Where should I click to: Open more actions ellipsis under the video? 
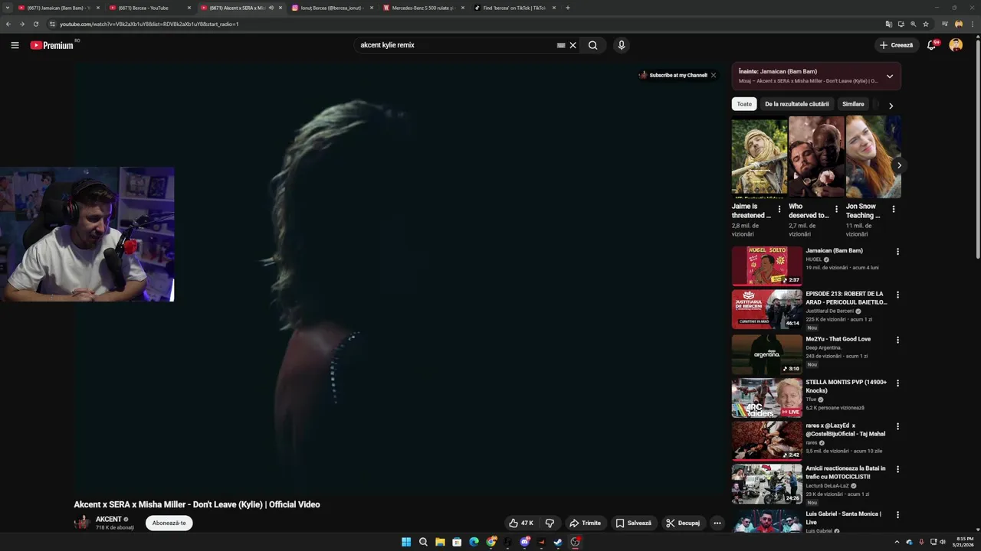(x=717, y=523)
